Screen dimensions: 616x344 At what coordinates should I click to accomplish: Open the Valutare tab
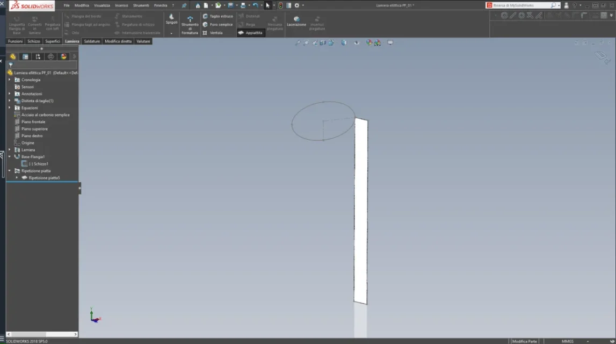(143, 41)
